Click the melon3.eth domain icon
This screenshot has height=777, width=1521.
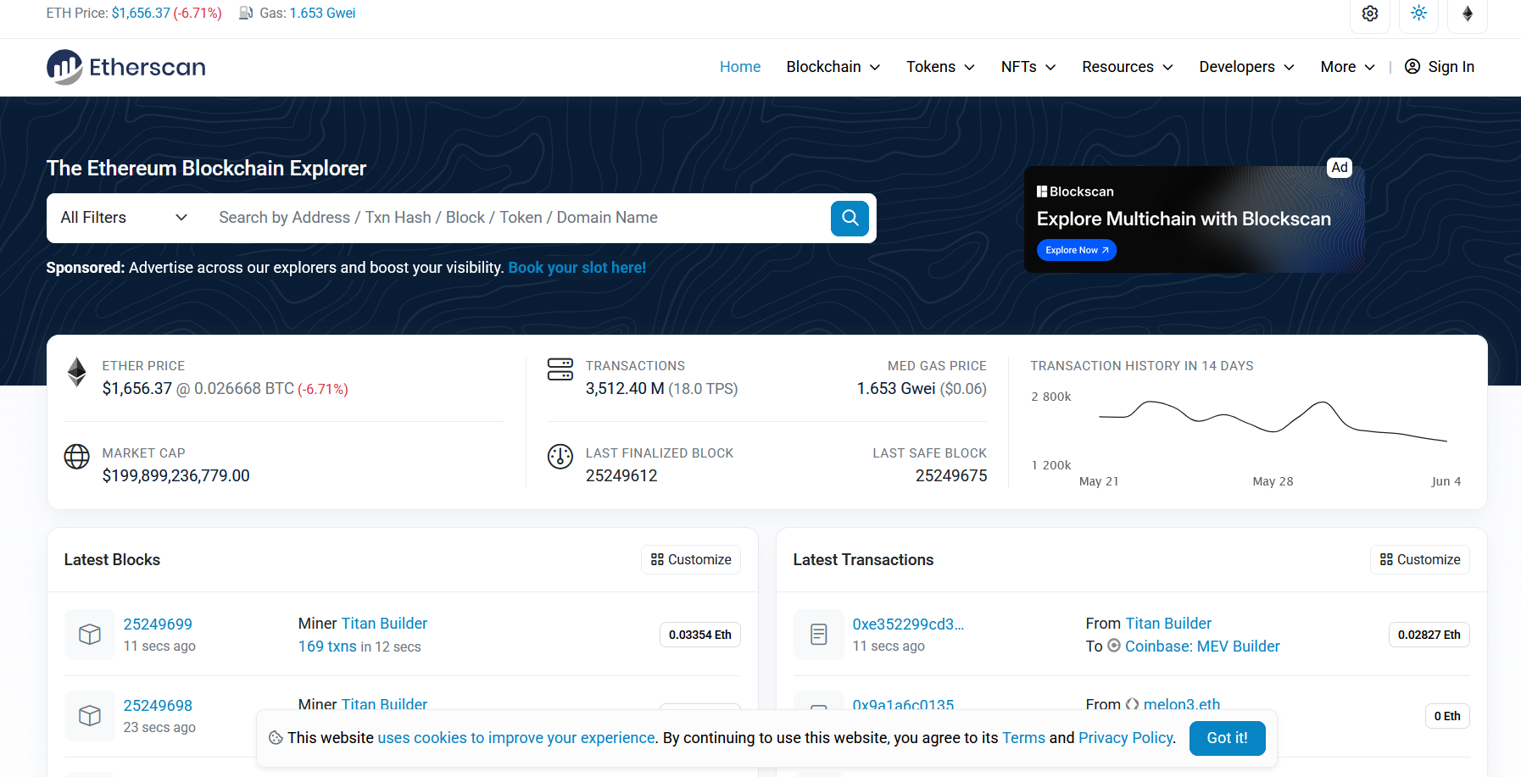(1132, 704)
